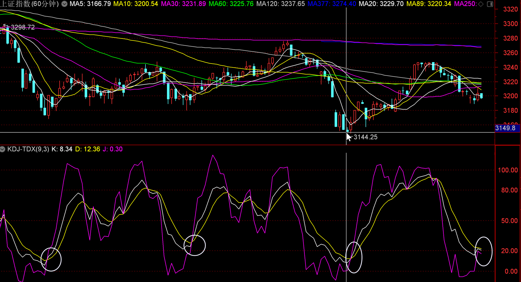521x282 pixels.
Task: Click the blue MA377 label
Action: click(332, 4)
